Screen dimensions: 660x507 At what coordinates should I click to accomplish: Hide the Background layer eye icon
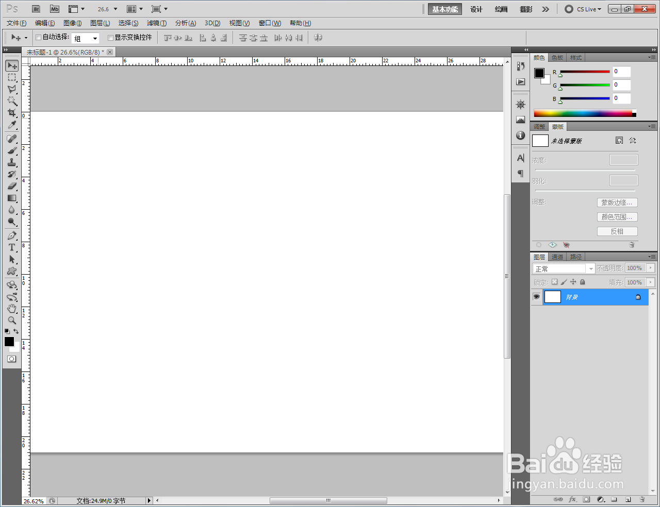click(537, 297)
